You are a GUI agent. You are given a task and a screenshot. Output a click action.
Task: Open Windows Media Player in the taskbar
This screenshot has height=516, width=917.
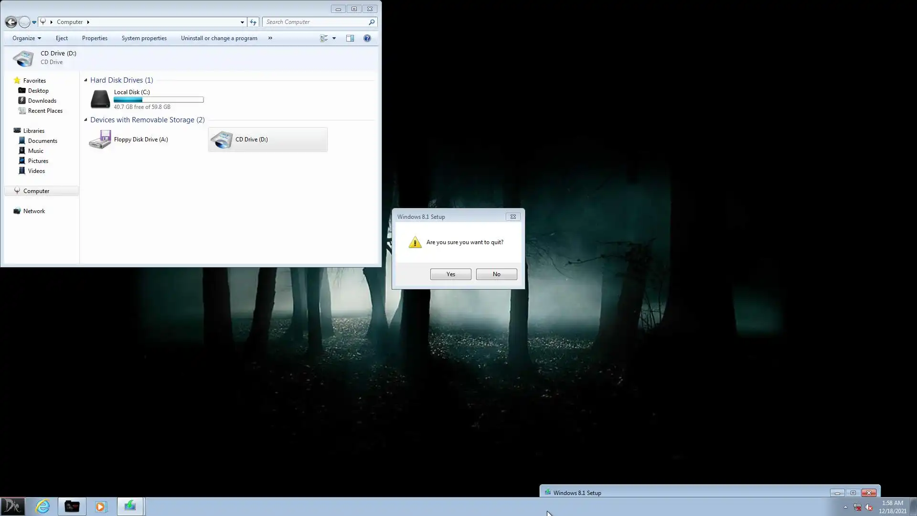[101, 506]
